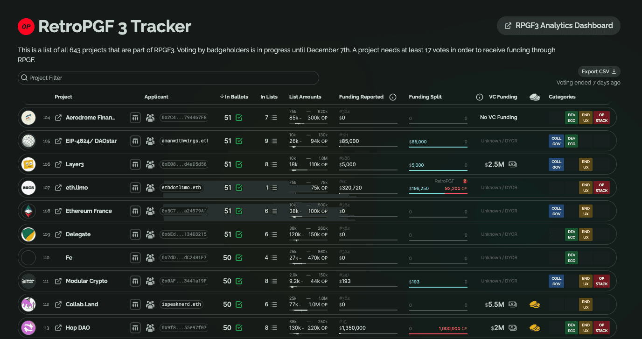Click the coins icon in the header row
Screen dimensions: 642x339
(535, 97)
